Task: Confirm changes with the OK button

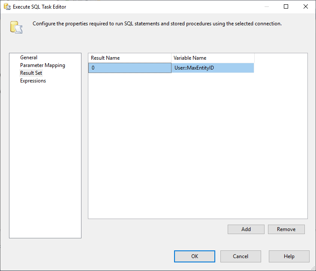Action: pyautogui.click(x=195, y=256)
